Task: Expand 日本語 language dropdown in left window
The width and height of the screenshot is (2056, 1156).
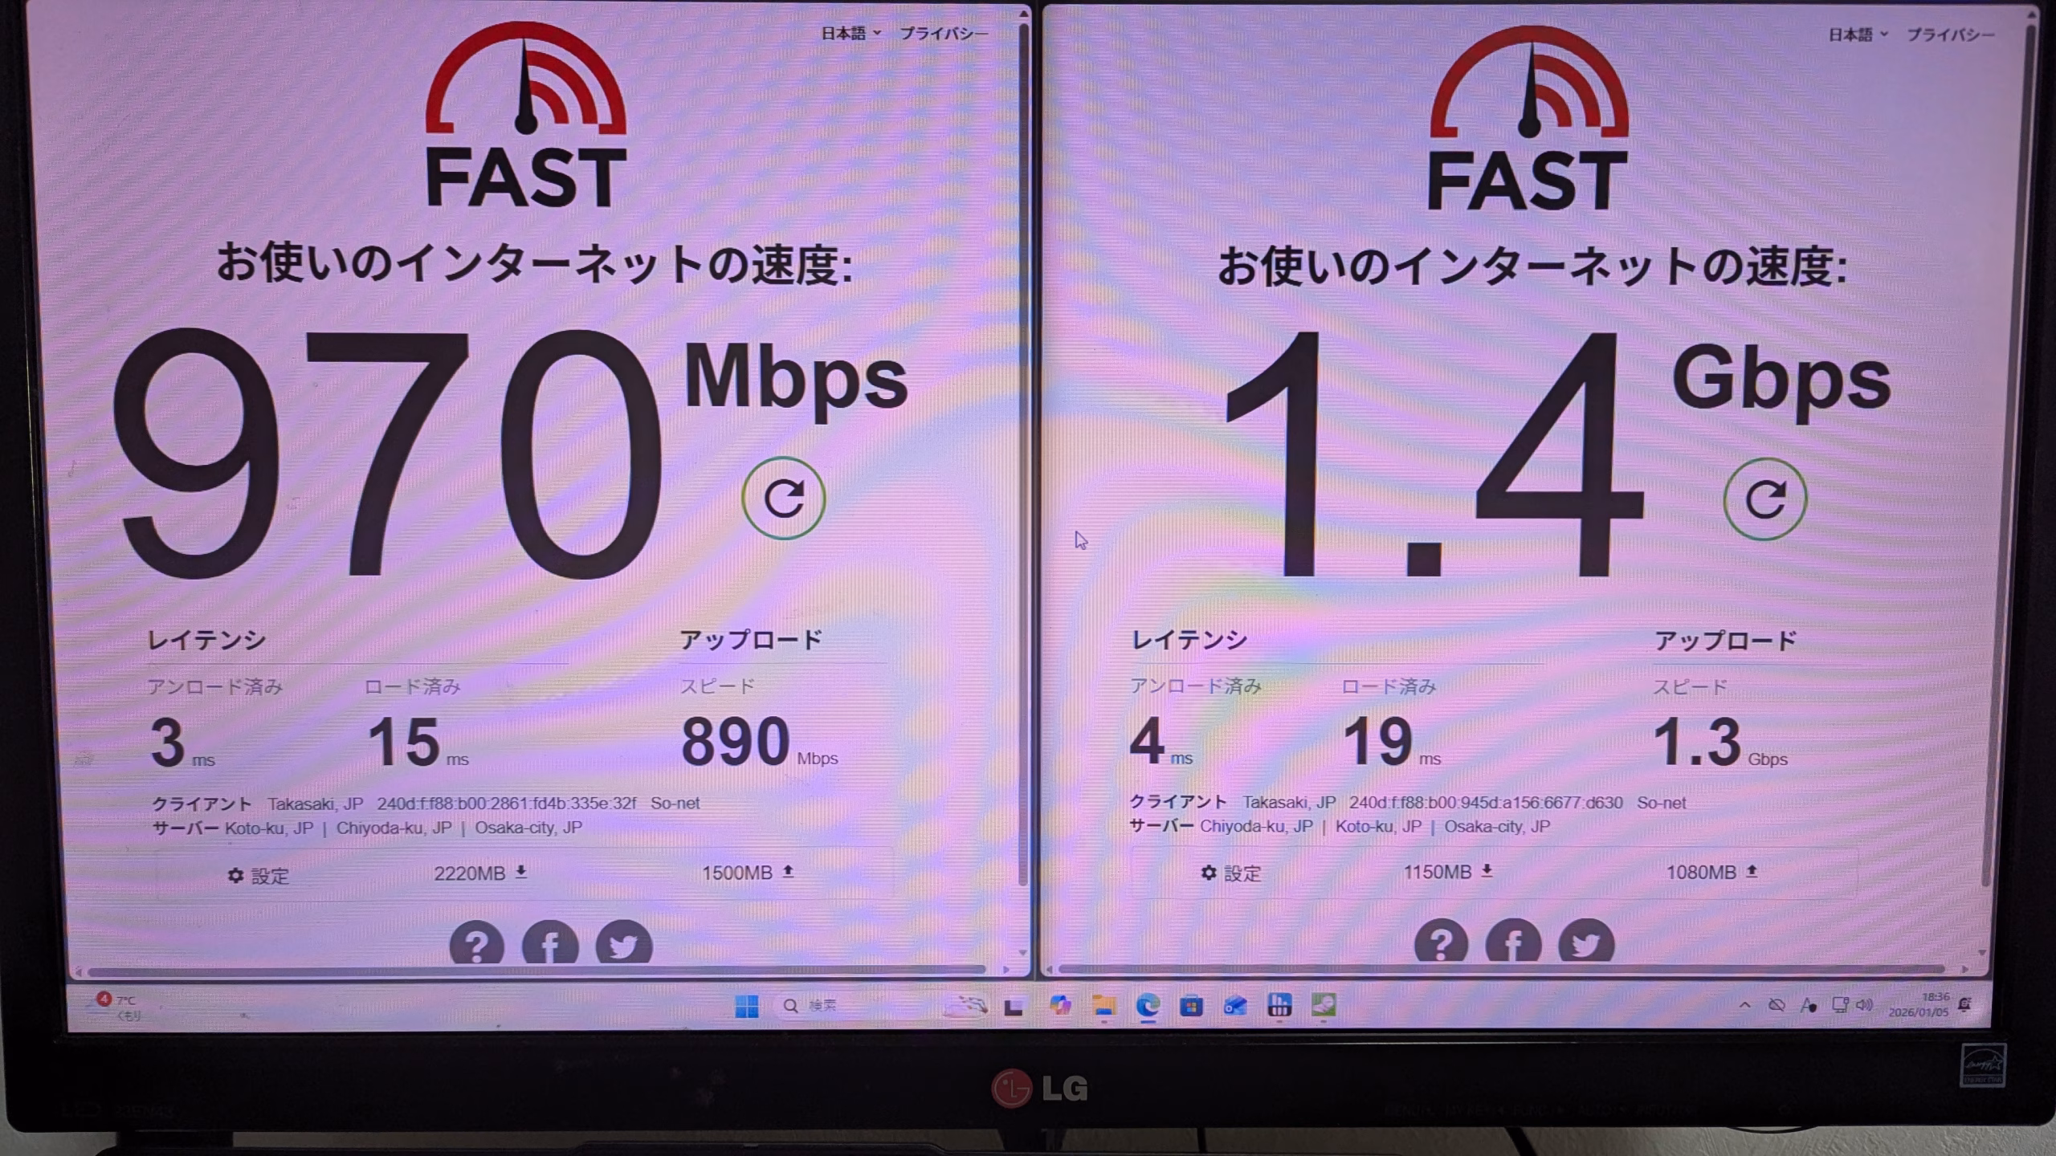Action: 851,33
